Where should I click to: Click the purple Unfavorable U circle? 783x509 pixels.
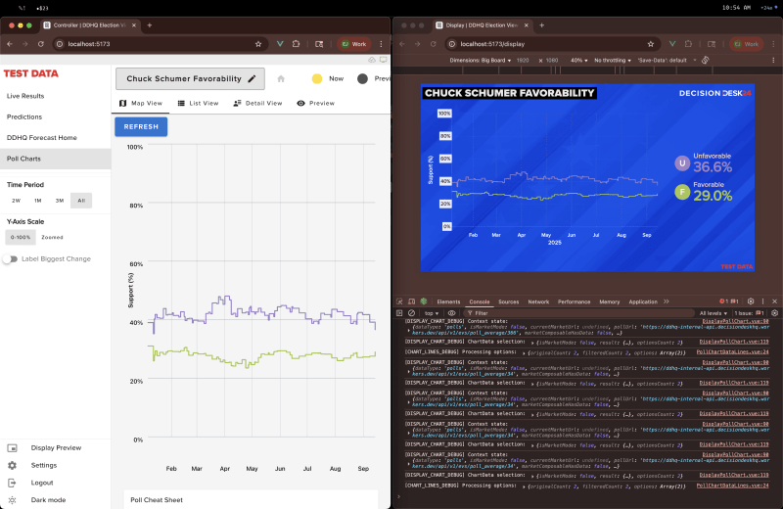click(x=682, y=162)
